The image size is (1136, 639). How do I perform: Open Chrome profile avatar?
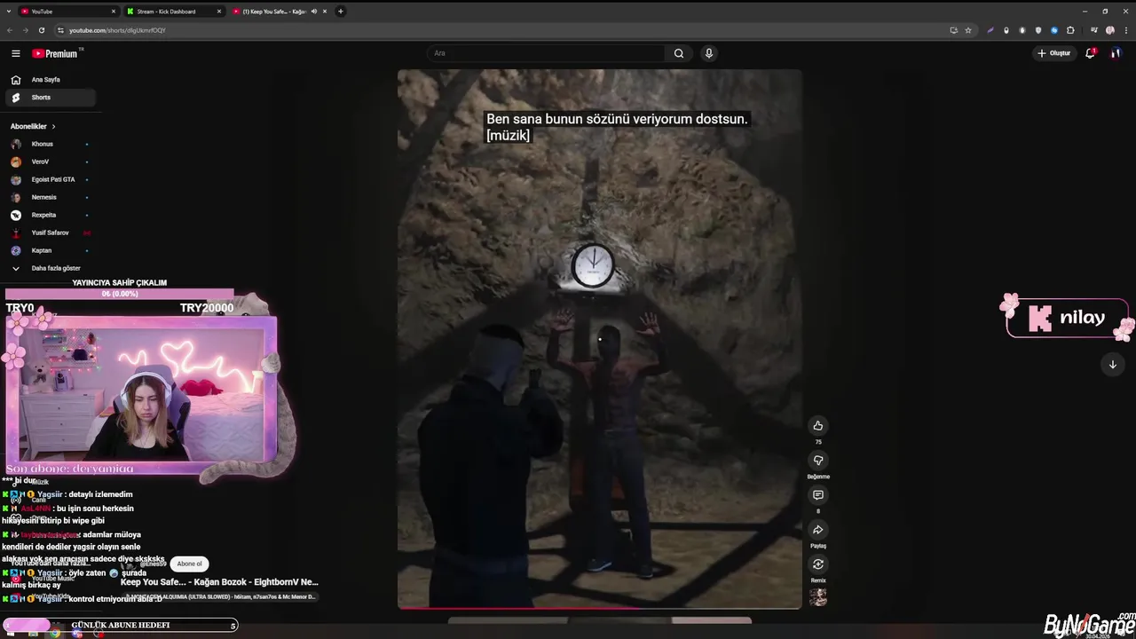tap(1110, 30)
